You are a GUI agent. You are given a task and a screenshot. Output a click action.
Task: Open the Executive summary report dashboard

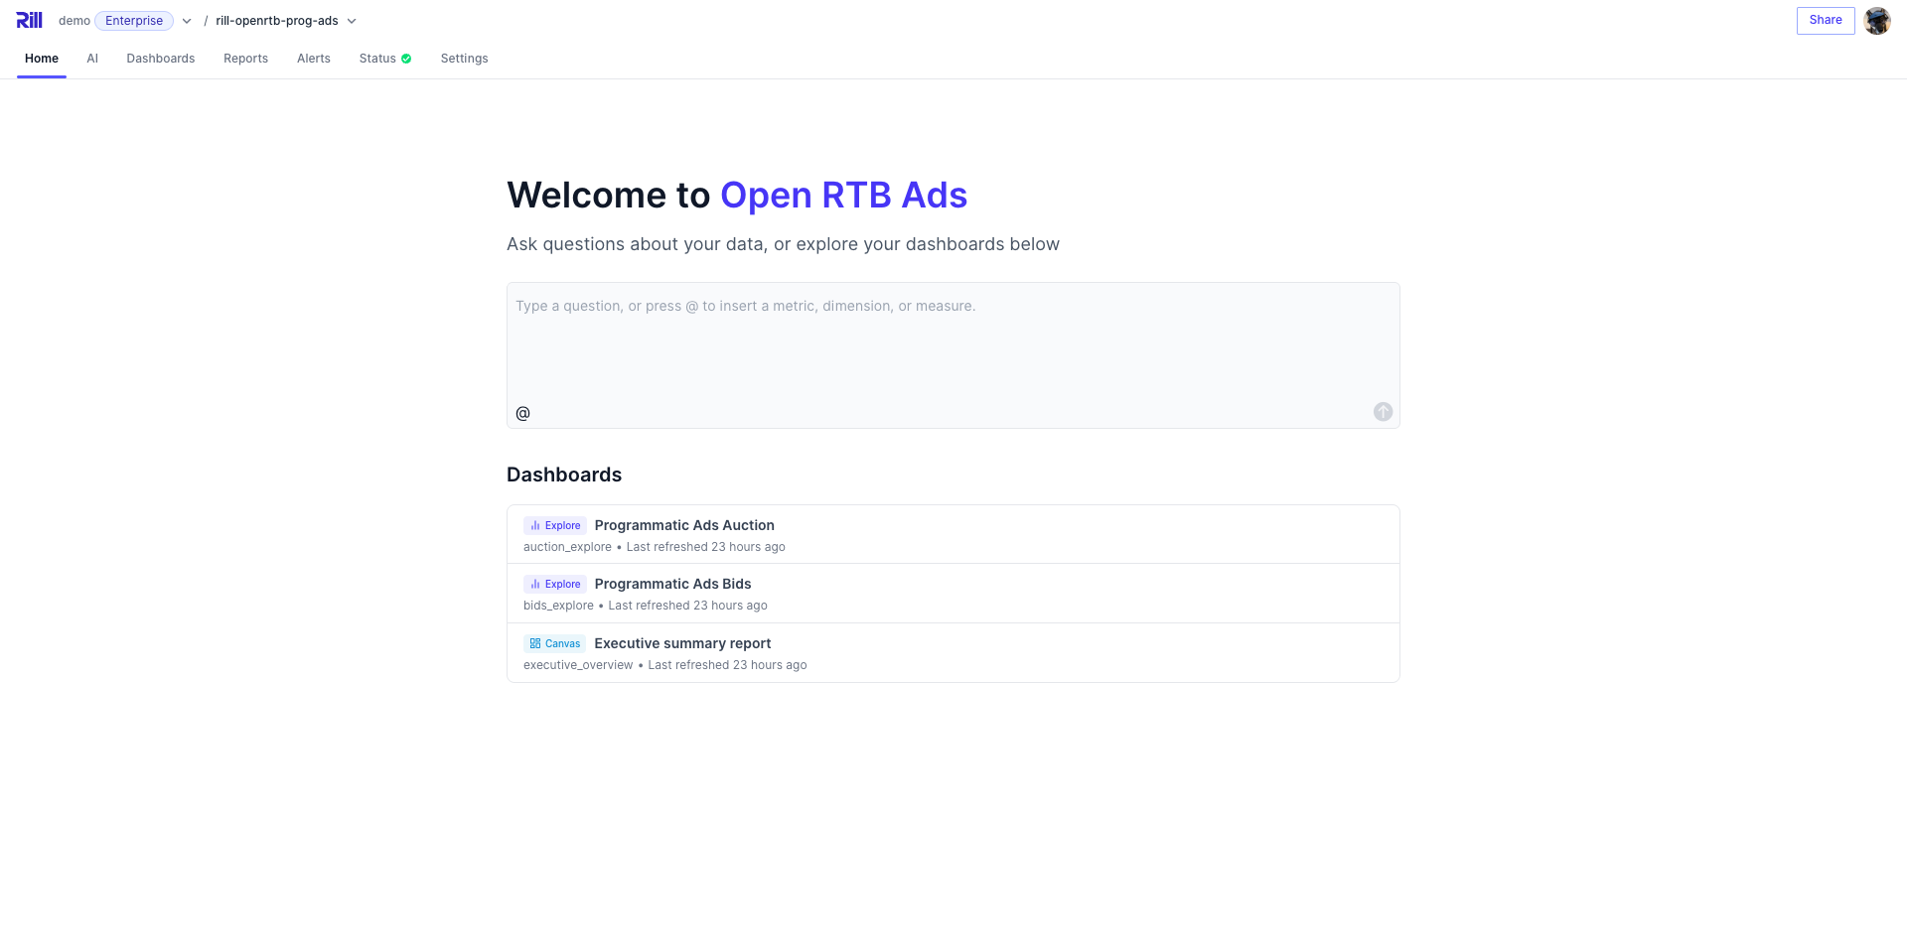682,643
